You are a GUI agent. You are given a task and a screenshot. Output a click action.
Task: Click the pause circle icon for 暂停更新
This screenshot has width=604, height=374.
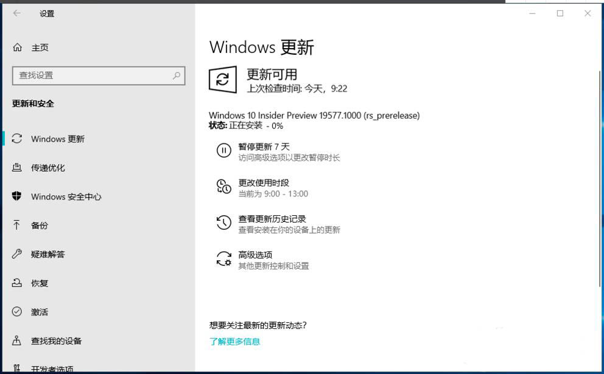224,150
